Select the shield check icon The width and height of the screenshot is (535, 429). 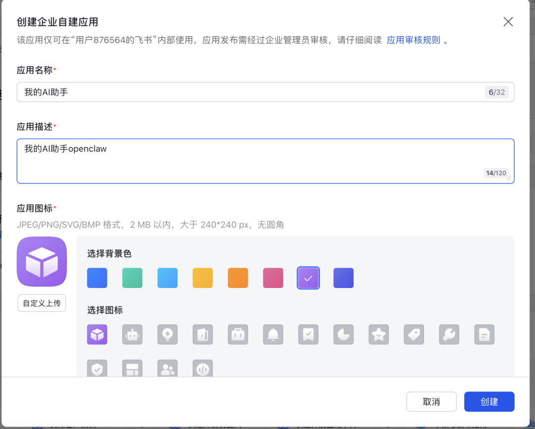pyautogui.click(x=97, y=368)
